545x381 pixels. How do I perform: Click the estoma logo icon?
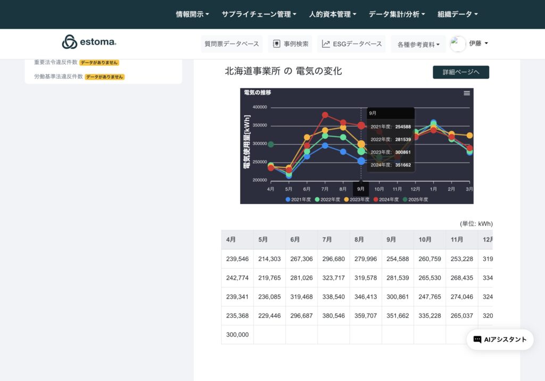70,42
